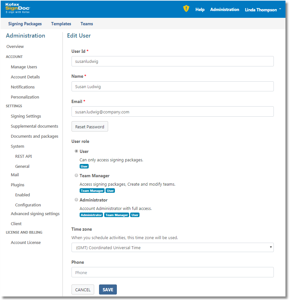
Task: Open the Linda Thompson user menu
Action: [x=262, y=10]
